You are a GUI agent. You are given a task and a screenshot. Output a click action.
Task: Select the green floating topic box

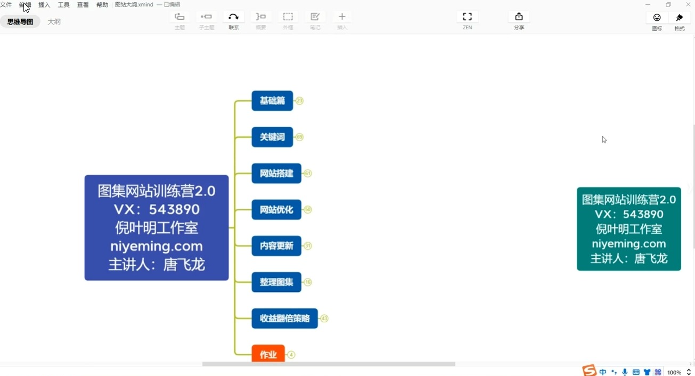pyautogui.click(x=628, y=229)
